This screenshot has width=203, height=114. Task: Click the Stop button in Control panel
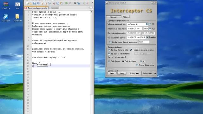(x=122, y=73)
